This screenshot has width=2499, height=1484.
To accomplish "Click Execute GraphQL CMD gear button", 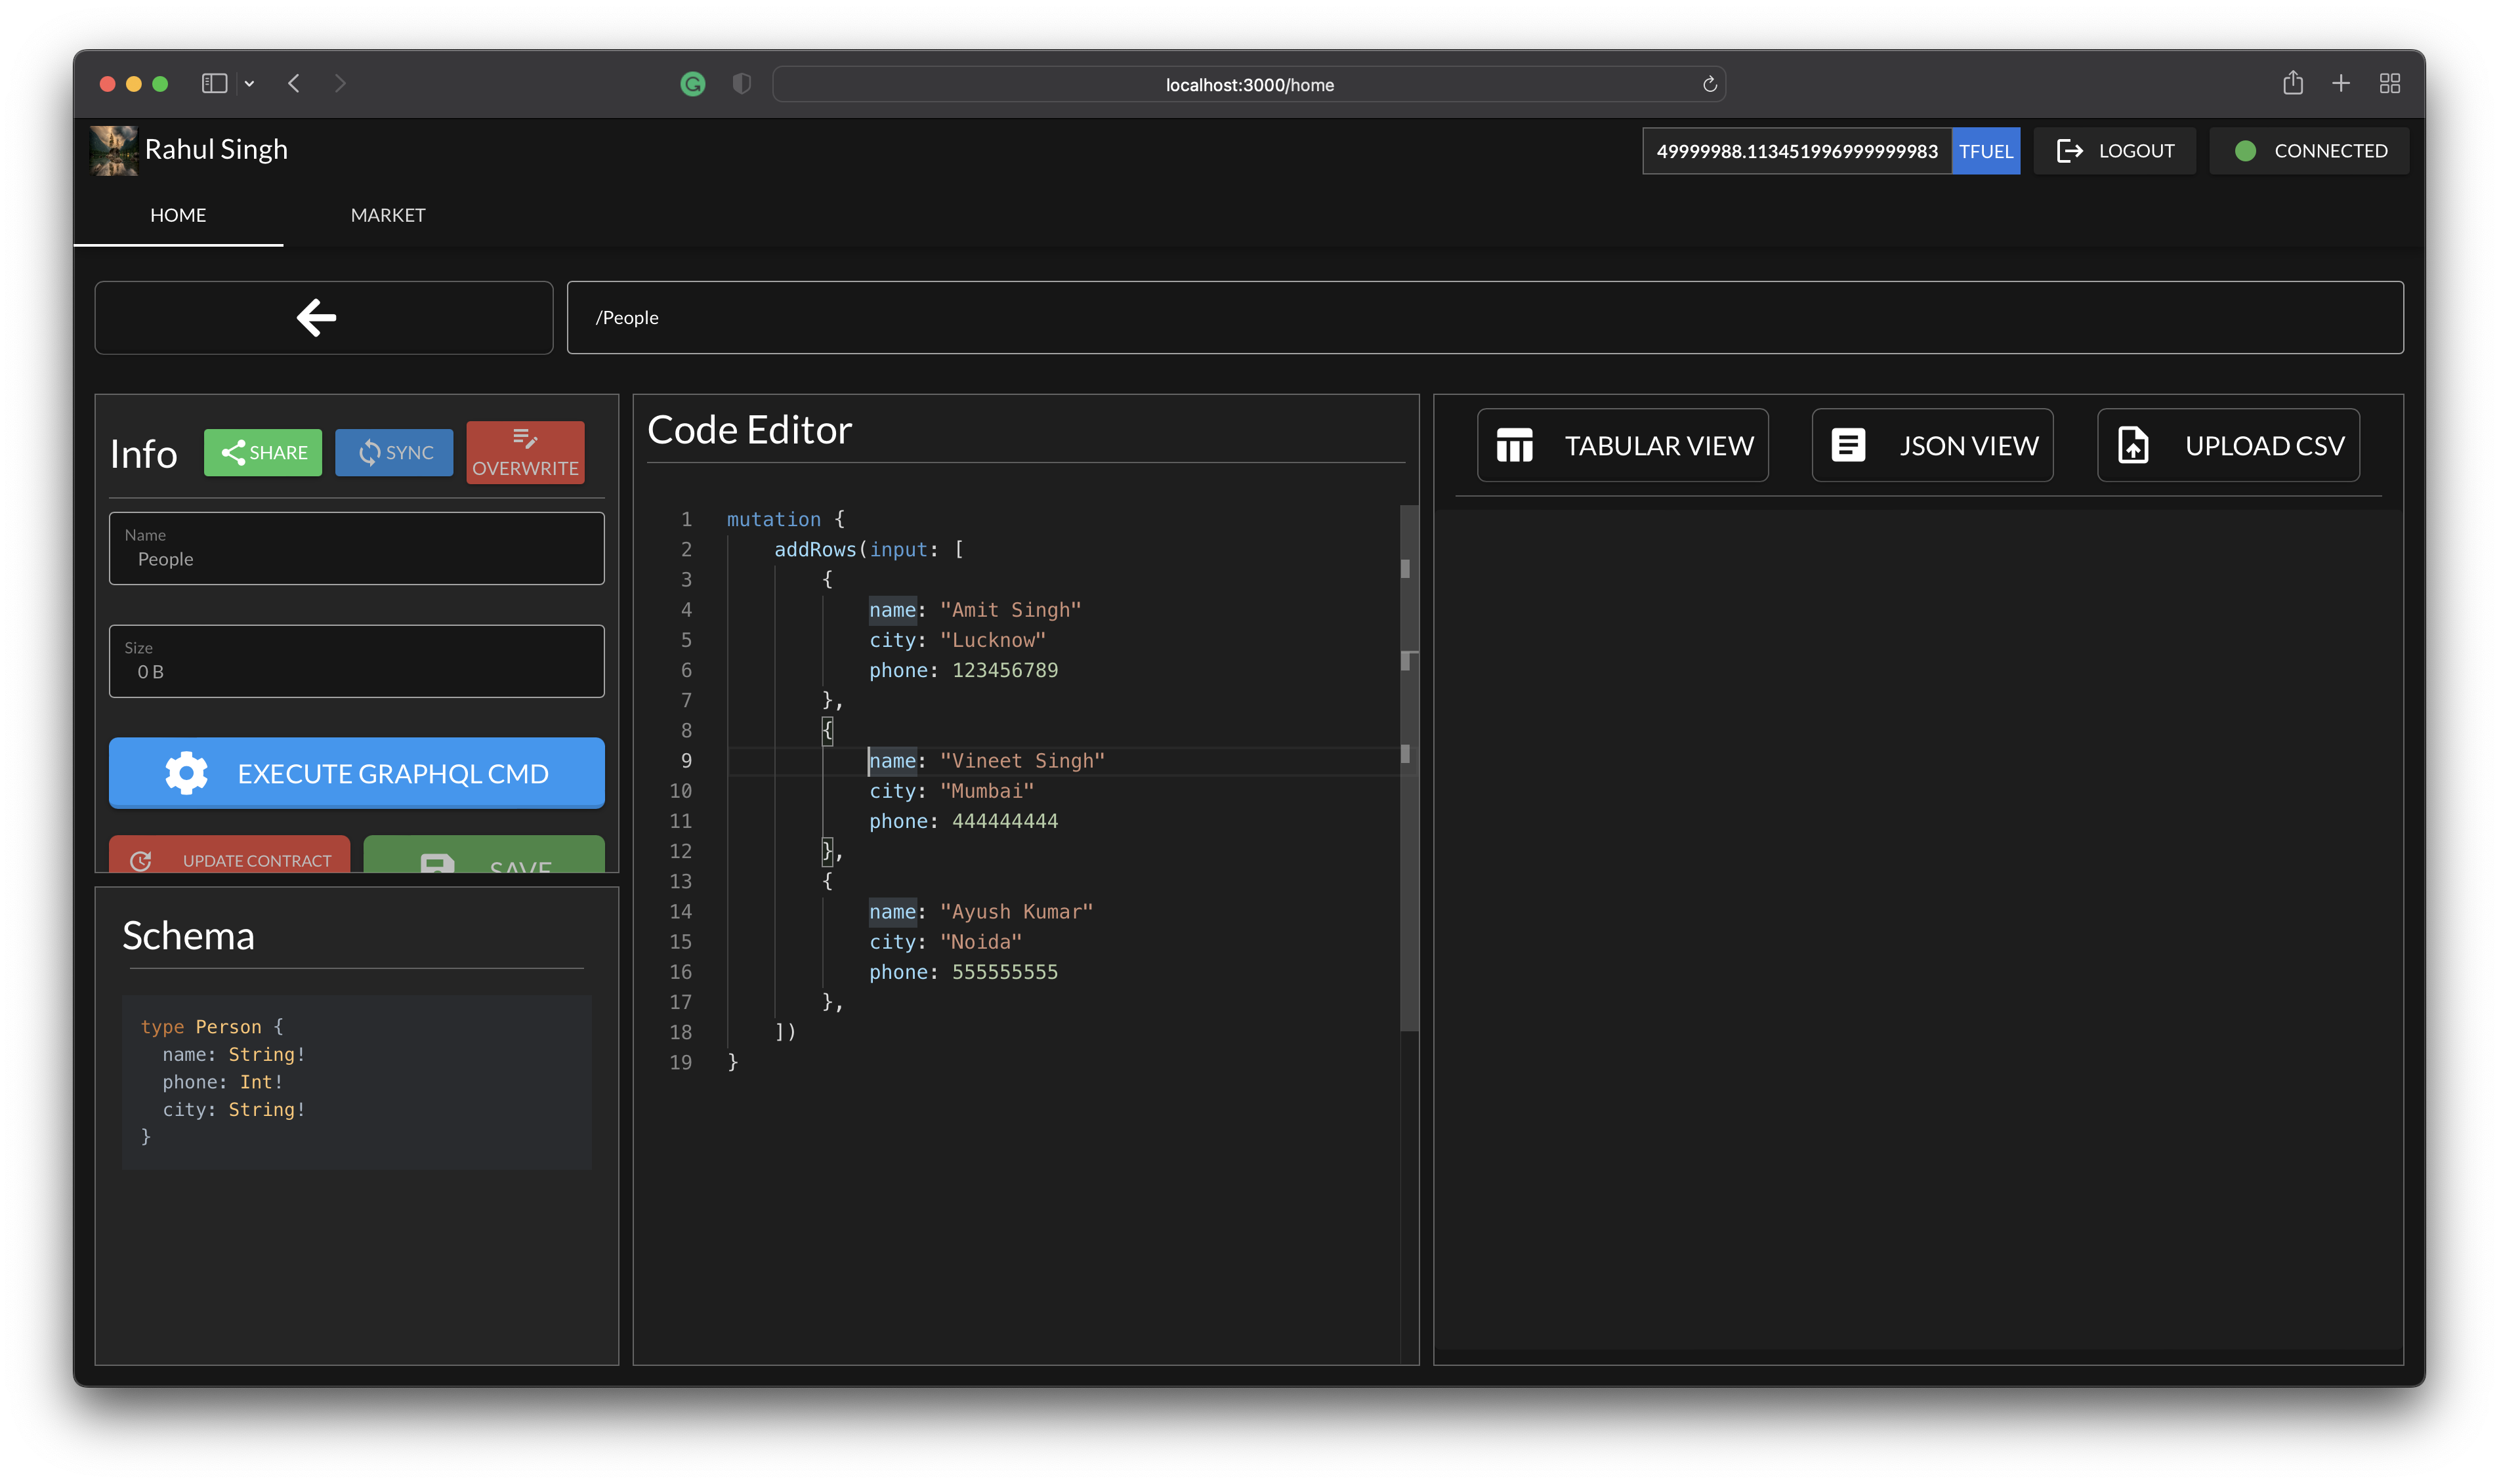I will pyautogui.click(x=356, y=773).
